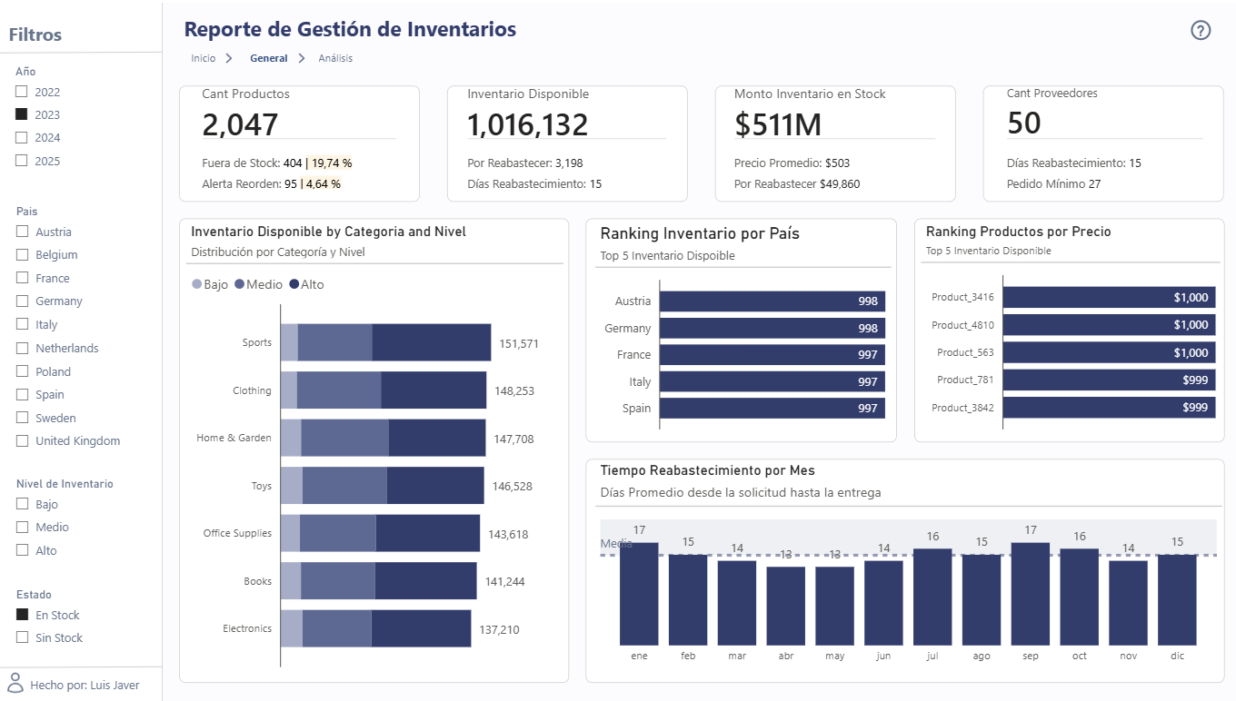Click the Product_3416 price bar

point(1109,297)
